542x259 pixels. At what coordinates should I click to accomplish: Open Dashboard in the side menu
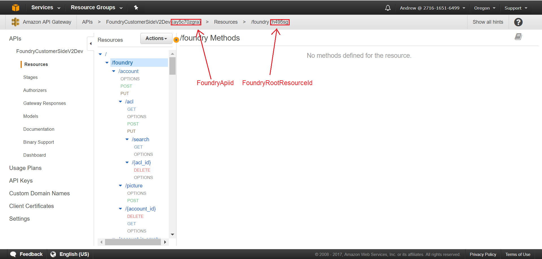(x=34, y=155)
